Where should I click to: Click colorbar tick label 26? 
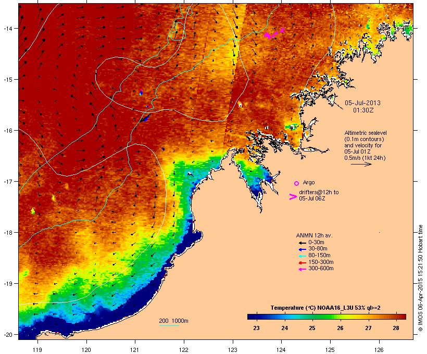pyautogui.click(x=340, y=328)
